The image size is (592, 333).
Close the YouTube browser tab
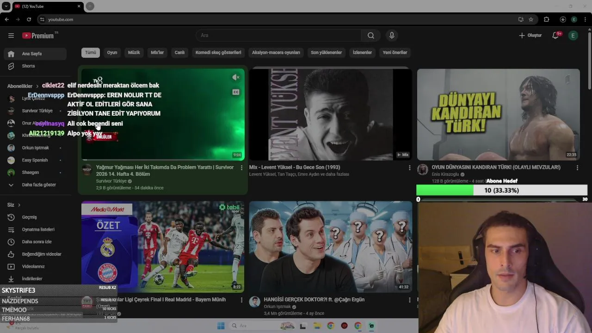click(x=79, y=6)
